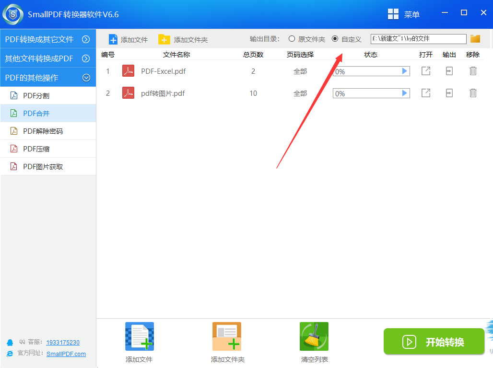Open QQ customer service link 1933175230
Screen dimensions: 493x368
[x=63, y=342]
